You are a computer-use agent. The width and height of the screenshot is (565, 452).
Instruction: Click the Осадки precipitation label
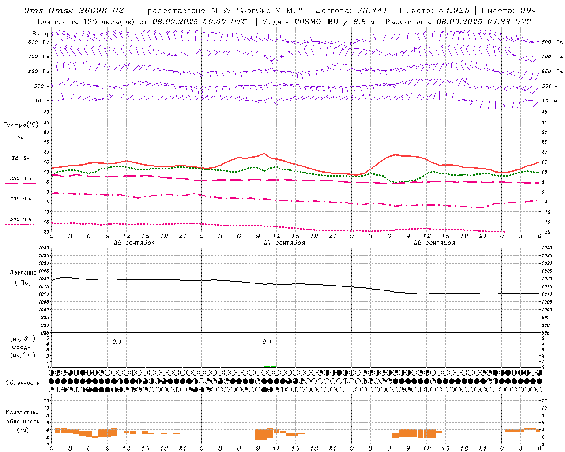click(23, 347)
